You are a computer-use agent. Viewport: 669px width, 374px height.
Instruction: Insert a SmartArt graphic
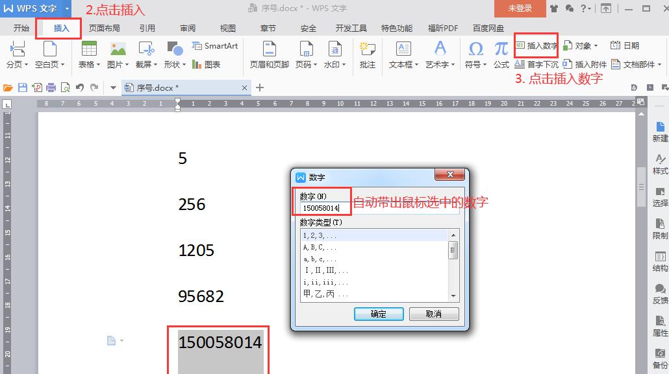click(214, 45)
